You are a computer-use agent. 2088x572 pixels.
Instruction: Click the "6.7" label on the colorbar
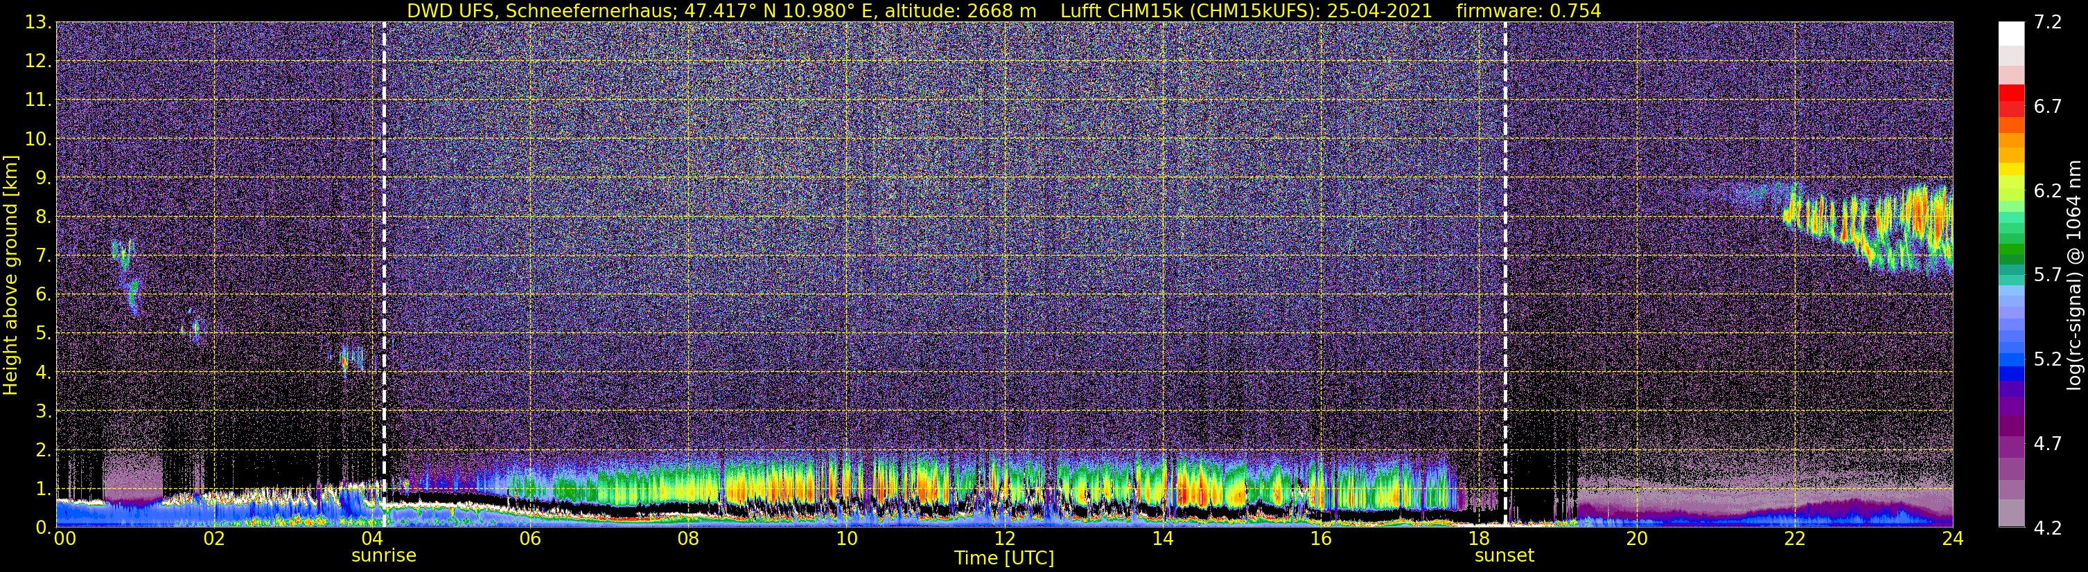coord(2048,107)
